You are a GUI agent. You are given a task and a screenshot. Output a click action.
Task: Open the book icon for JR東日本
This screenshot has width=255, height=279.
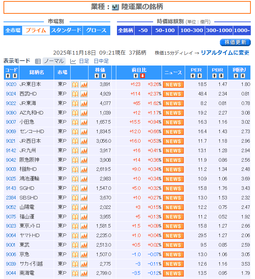(75, 85)
